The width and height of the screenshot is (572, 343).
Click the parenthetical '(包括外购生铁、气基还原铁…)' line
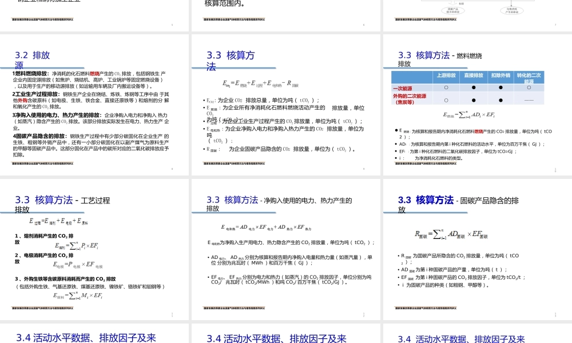[90, 286]
